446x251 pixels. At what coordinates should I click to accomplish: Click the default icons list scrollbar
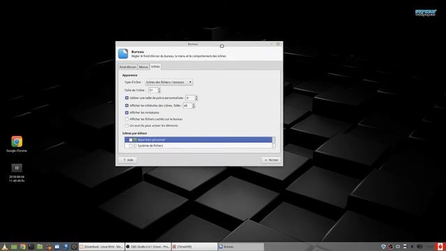point(274,142)
